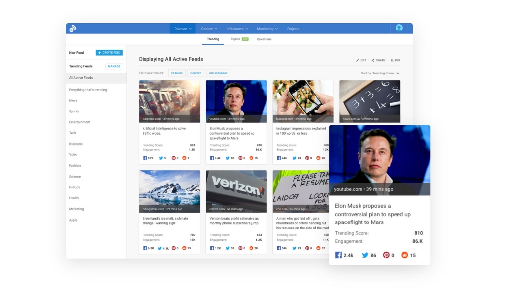Open Instagram food photo thumbnail
Viewport: 505px width, 296px height.
click(x=303, y=102)
